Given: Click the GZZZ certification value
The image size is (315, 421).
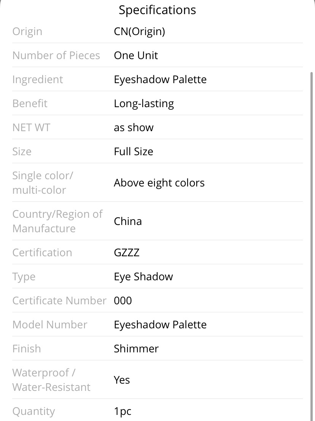Looking at the screenshot, I should click(127, 253).
